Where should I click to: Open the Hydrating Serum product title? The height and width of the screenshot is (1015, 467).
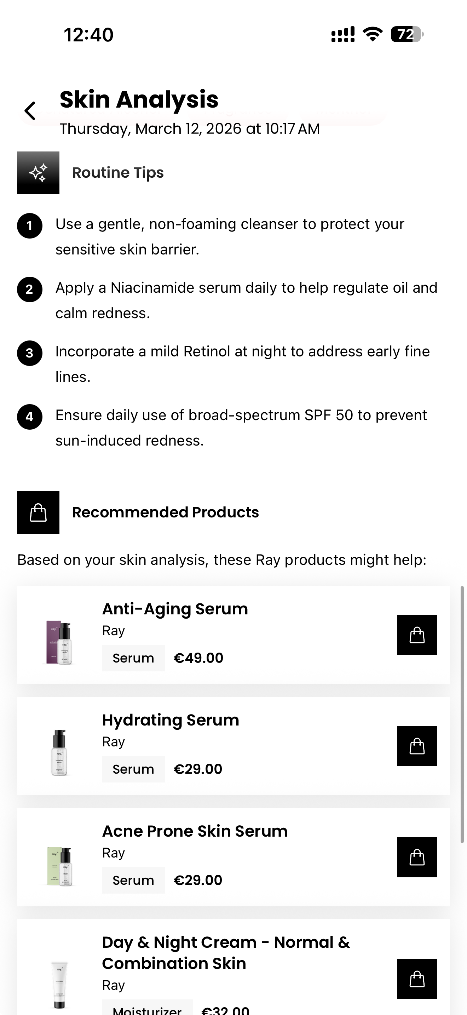pos(171,719)
